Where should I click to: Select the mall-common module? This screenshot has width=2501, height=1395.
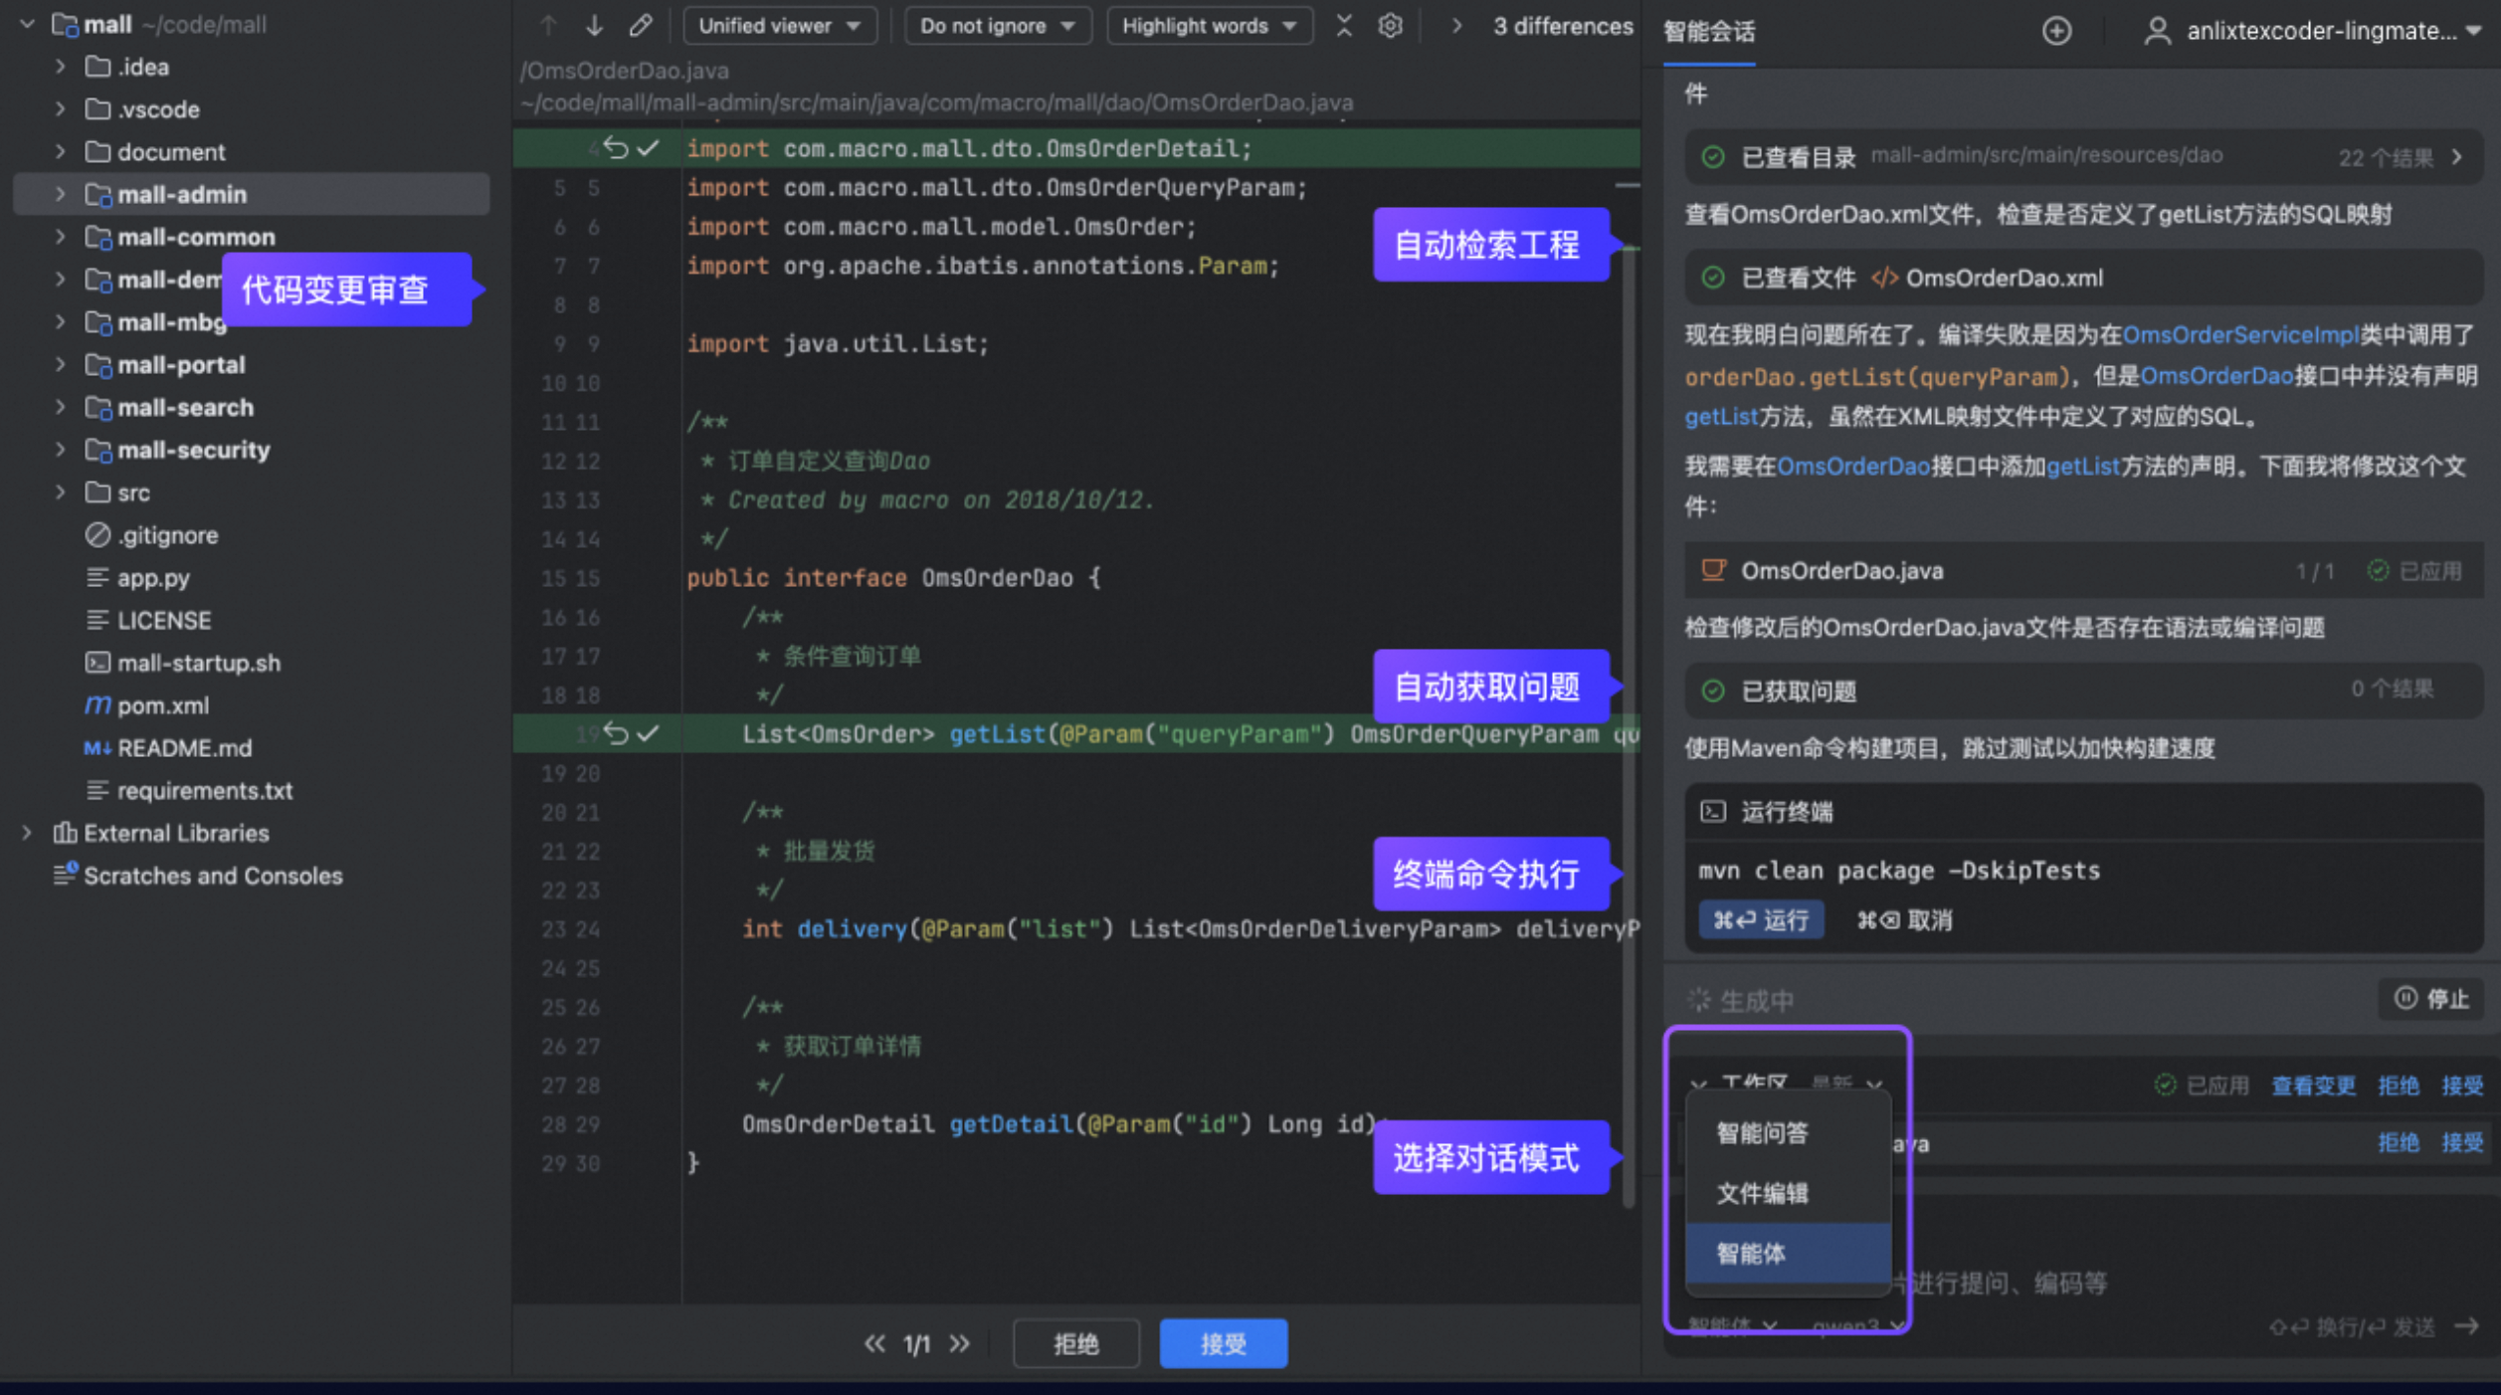click(196, 237)
